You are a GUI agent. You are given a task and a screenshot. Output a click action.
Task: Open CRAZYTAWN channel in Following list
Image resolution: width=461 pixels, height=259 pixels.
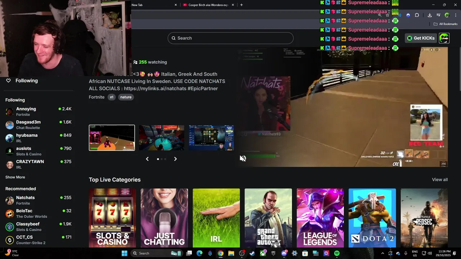coord(38,164)
